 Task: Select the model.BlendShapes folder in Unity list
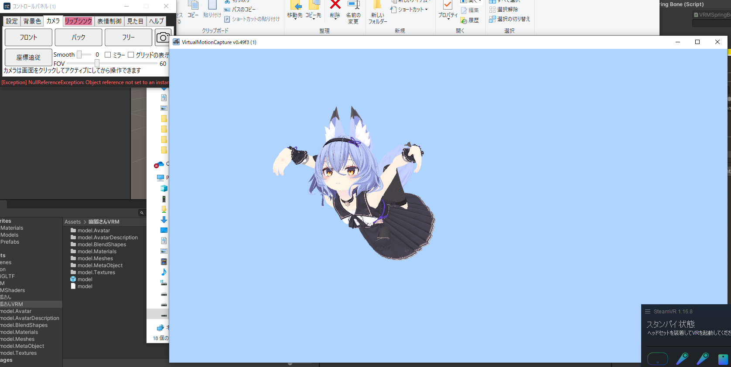(102, 245)
